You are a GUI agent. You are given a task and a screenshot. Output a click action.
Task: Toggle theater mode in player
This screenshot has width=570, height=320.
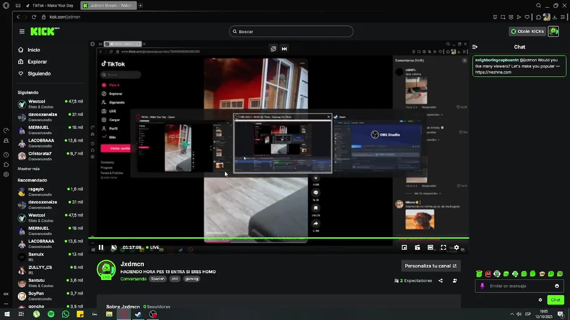pyautogui.click(x=430, y=248)
